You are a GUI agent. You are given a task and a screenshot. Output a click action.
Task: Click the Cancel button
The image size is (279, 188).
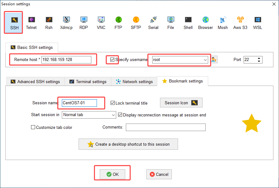[159, 174]
